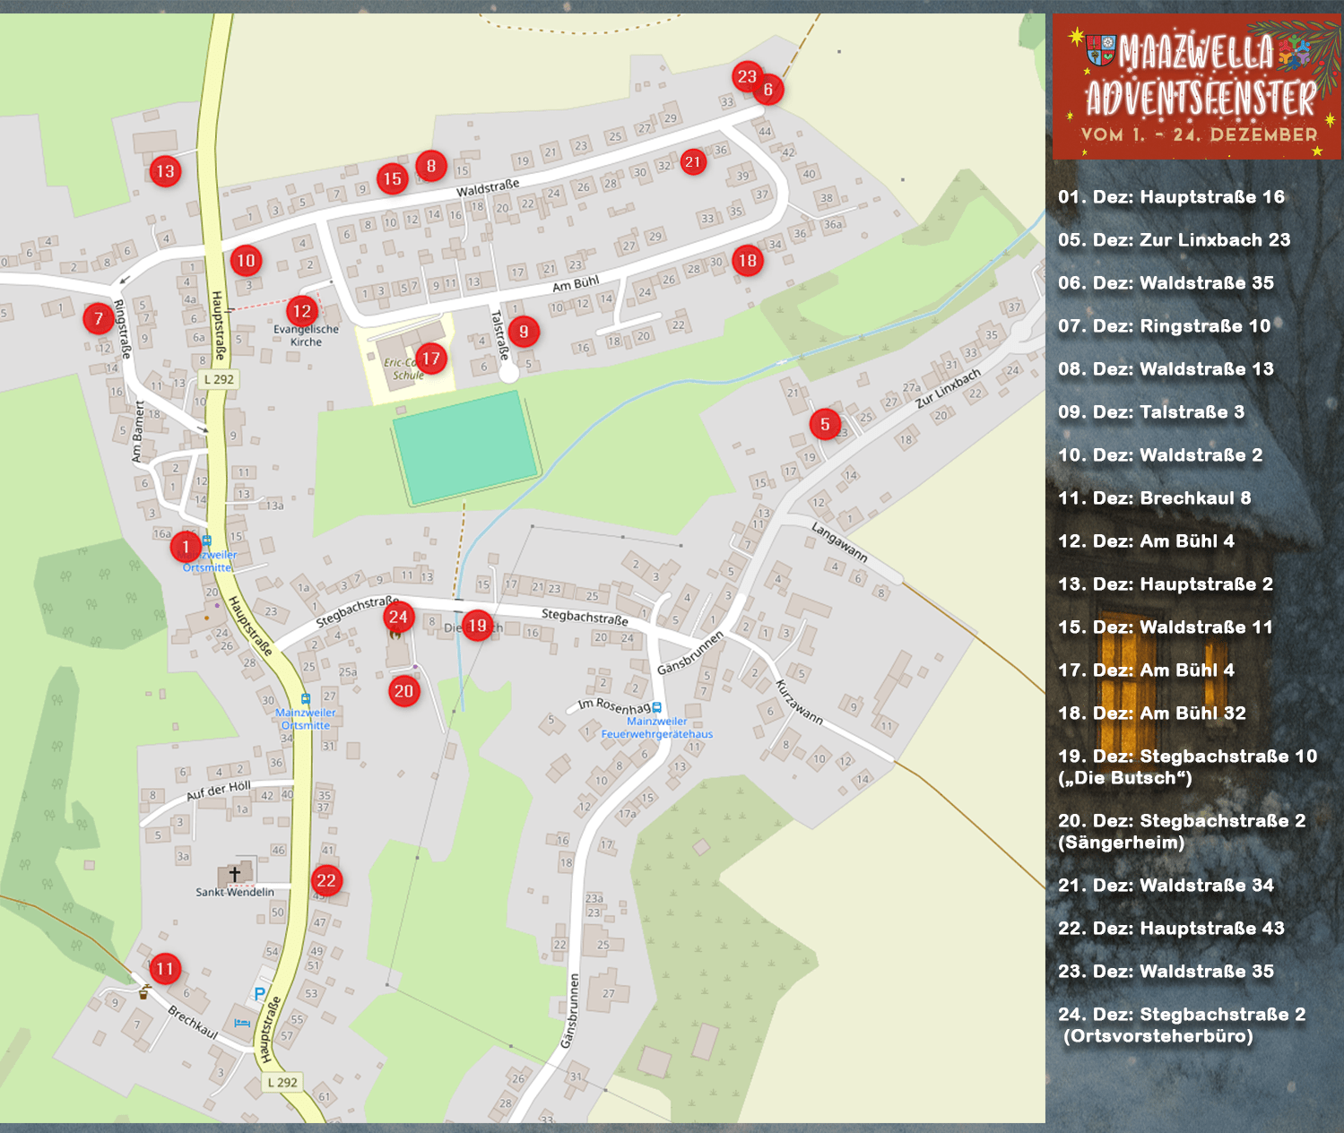Select marker 11 near Brechkaul
1344x1133 pixels.
point(165,968)
